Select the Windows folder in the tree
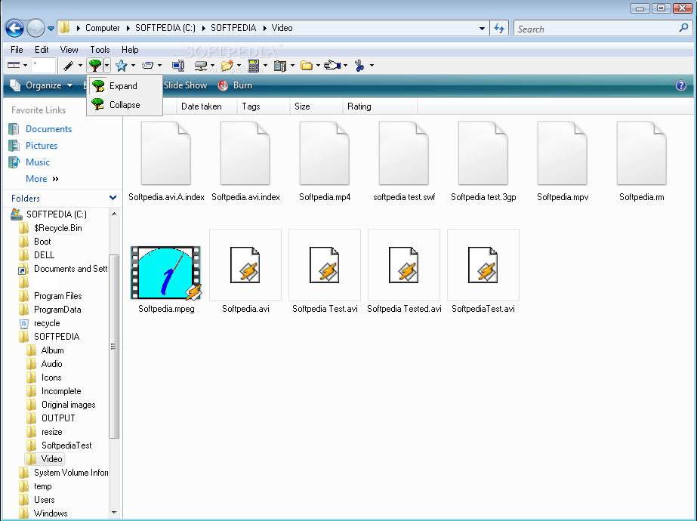697x521 pixels. click(51, 513)
